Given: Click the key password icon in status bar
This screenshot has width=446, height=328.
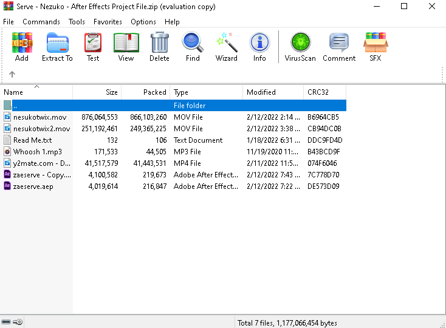Looking at the screenshot, I should [x=18, y=322].
